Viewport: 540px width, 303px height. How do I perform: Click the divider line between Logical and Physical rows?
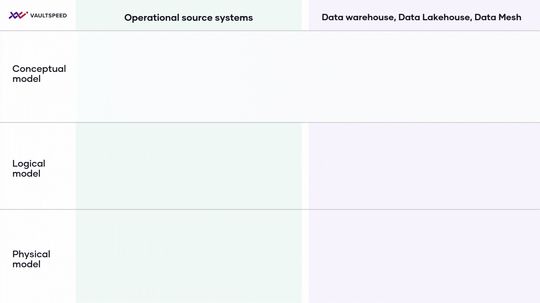[x=270, y=209]
